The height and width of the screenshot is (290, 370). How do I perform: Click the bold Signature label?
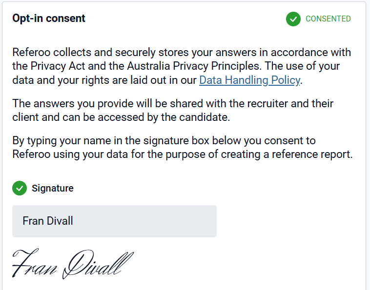pyautogui.click(x=53, y=188)
